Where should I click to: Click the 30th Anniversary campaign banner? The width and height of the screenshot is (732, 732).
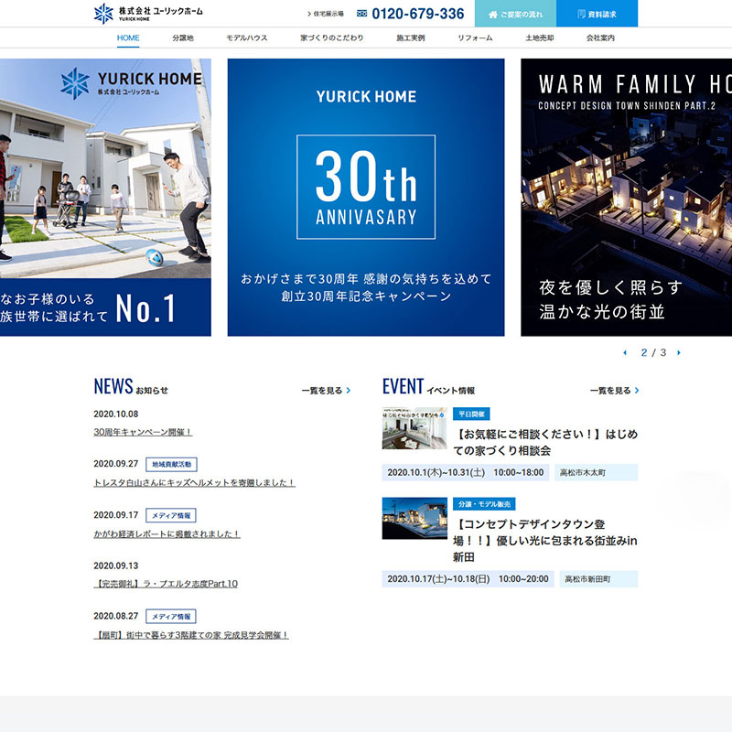tap(366, 197)
